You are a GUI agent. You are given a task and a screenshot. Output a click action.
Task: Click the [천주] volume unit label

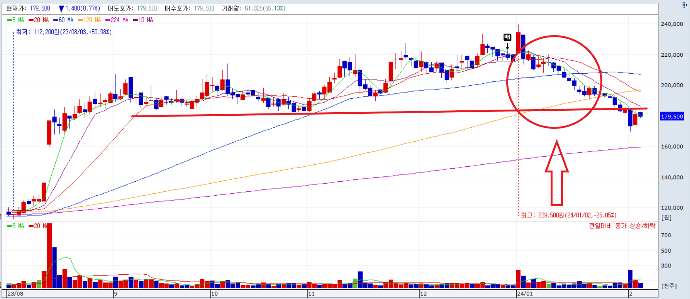tap(669, 286)
